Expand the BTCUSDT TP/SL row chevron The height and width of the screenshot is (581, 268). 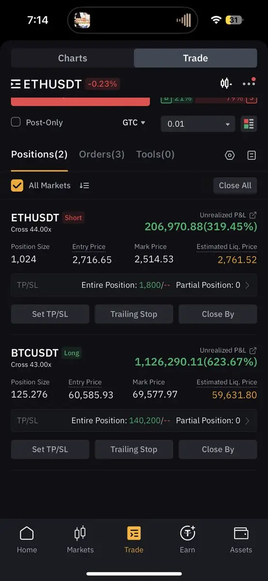point(248,421)
